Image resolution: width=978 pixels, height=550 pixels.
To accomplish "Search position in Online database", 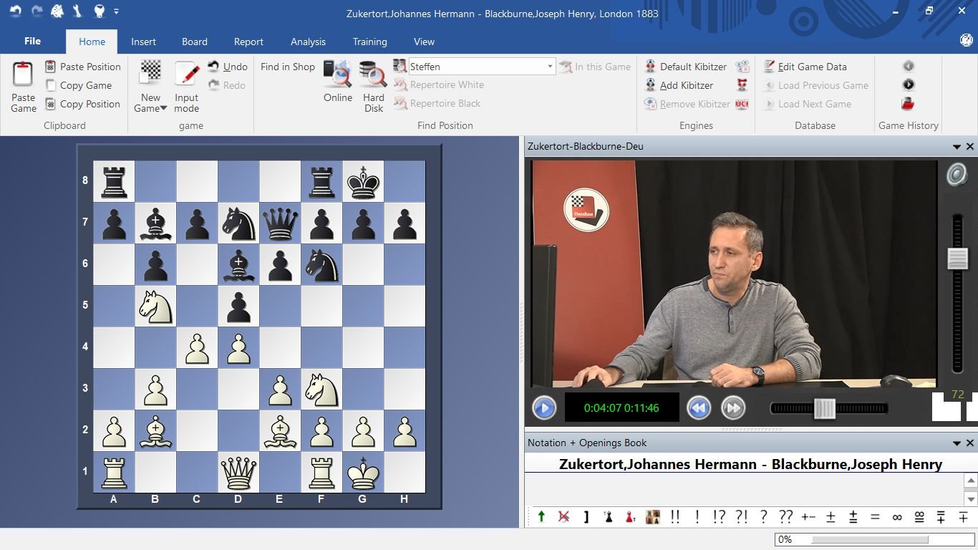I will click(x=337, y=75).
